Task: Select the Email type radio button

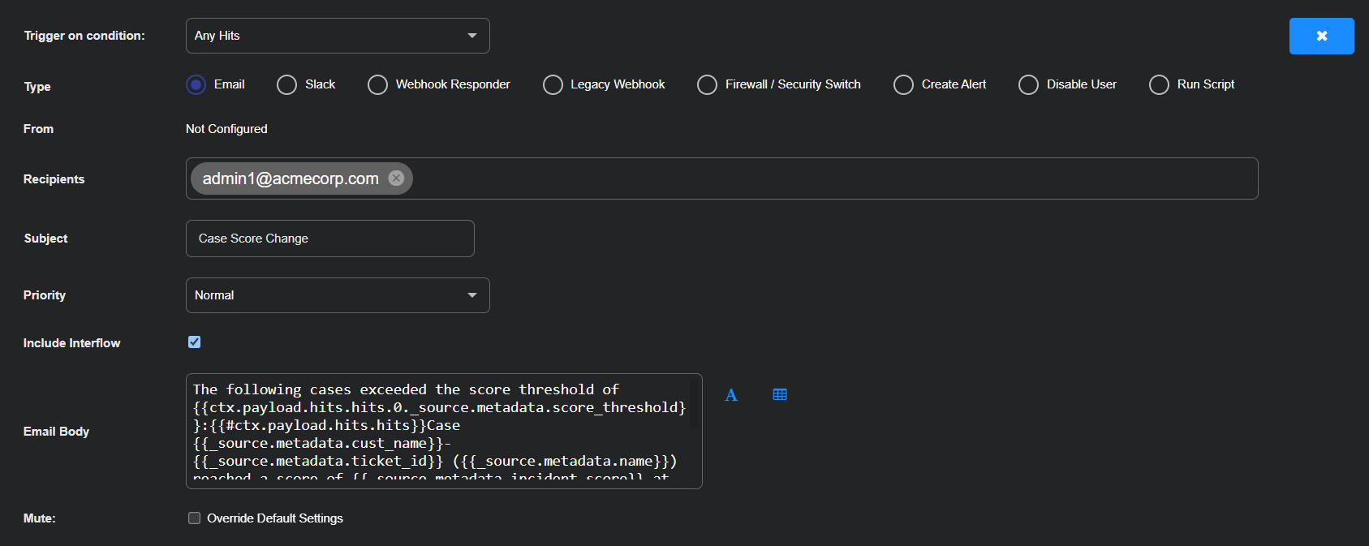Action: pos(196,84)
